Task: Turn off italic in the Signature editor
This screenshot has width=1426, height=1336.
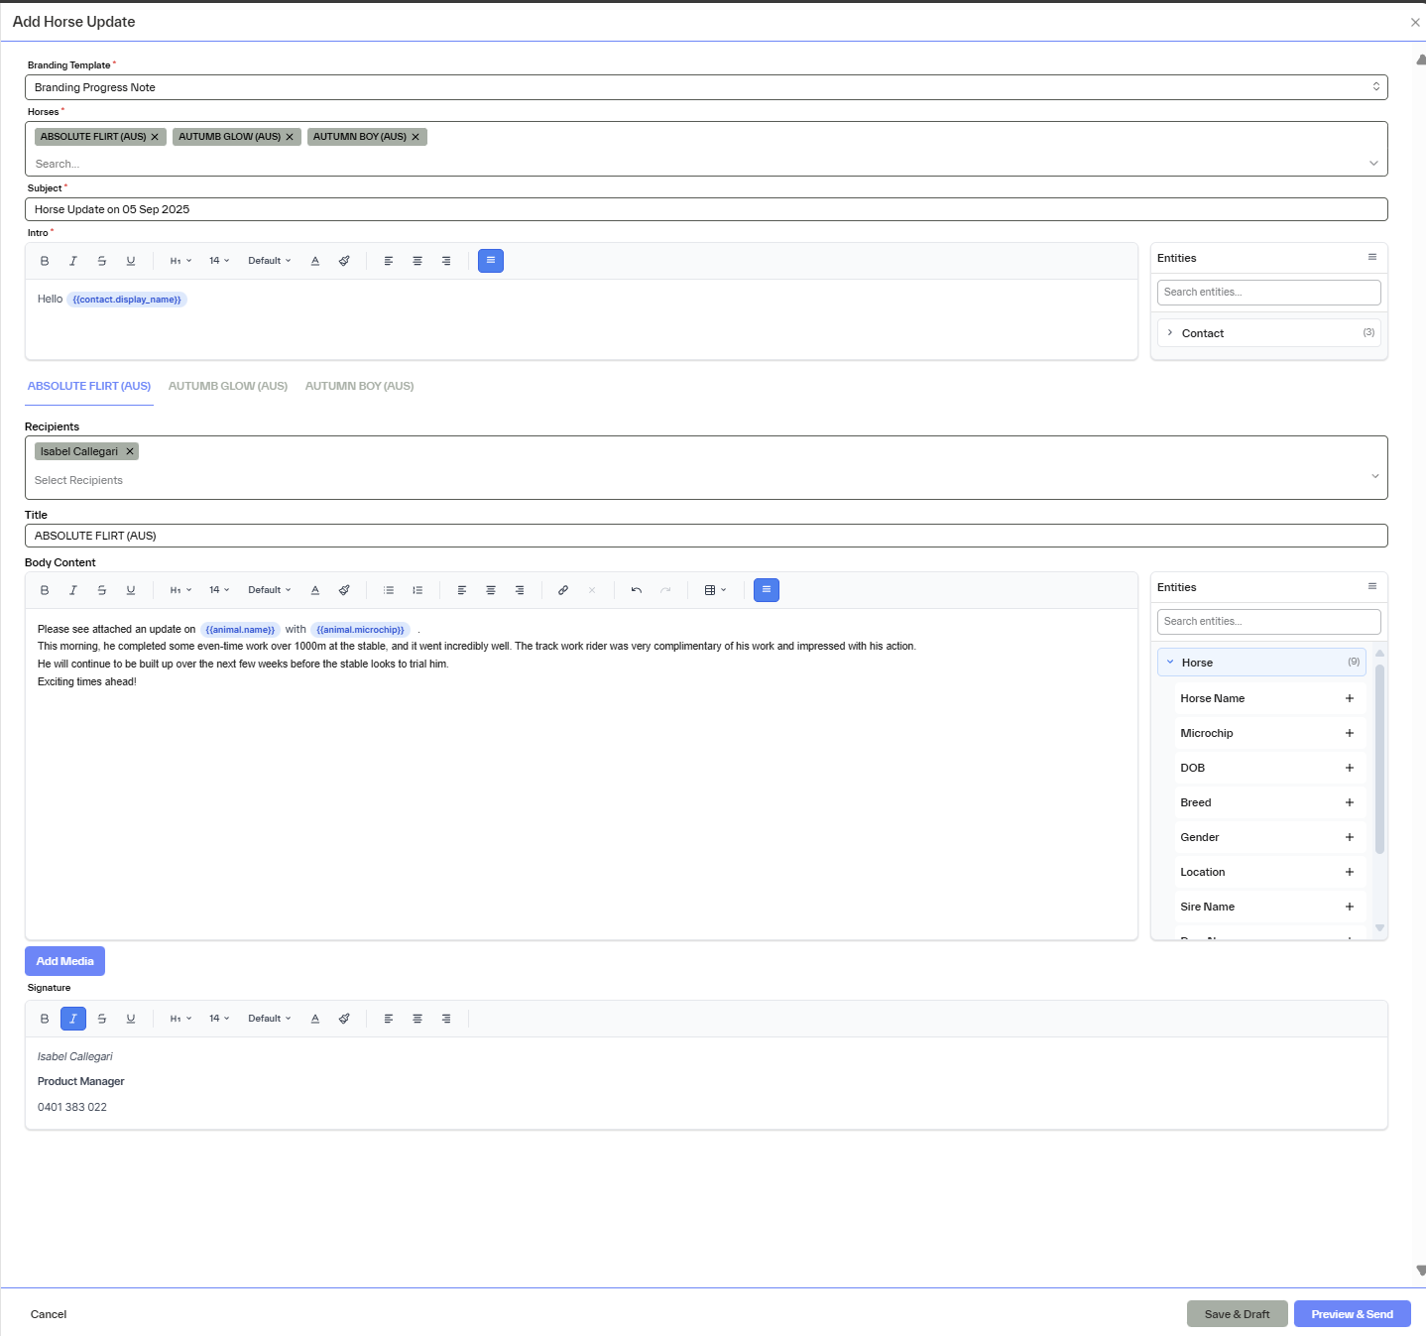Action: coord(73,1019)
